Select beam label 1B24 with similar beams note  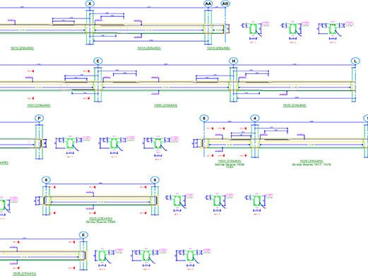[311, 162]
